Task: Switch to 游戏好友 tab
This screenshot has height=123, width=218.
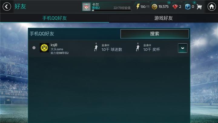Action: point(163,18)
